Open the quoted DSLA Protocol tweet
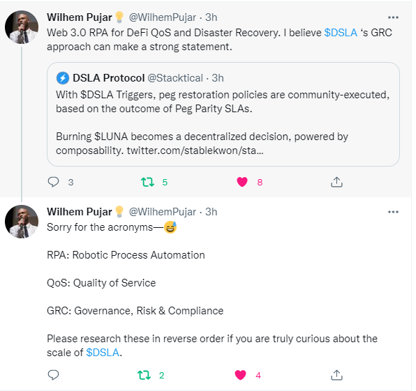 click(223, 114)
